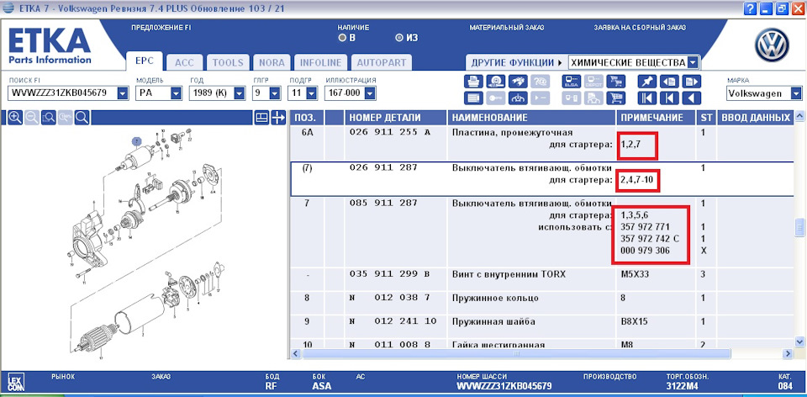This screenshot has height=397, width=807.
Task: Click the print icon in the toolbar
Action: tap(472, 82)
